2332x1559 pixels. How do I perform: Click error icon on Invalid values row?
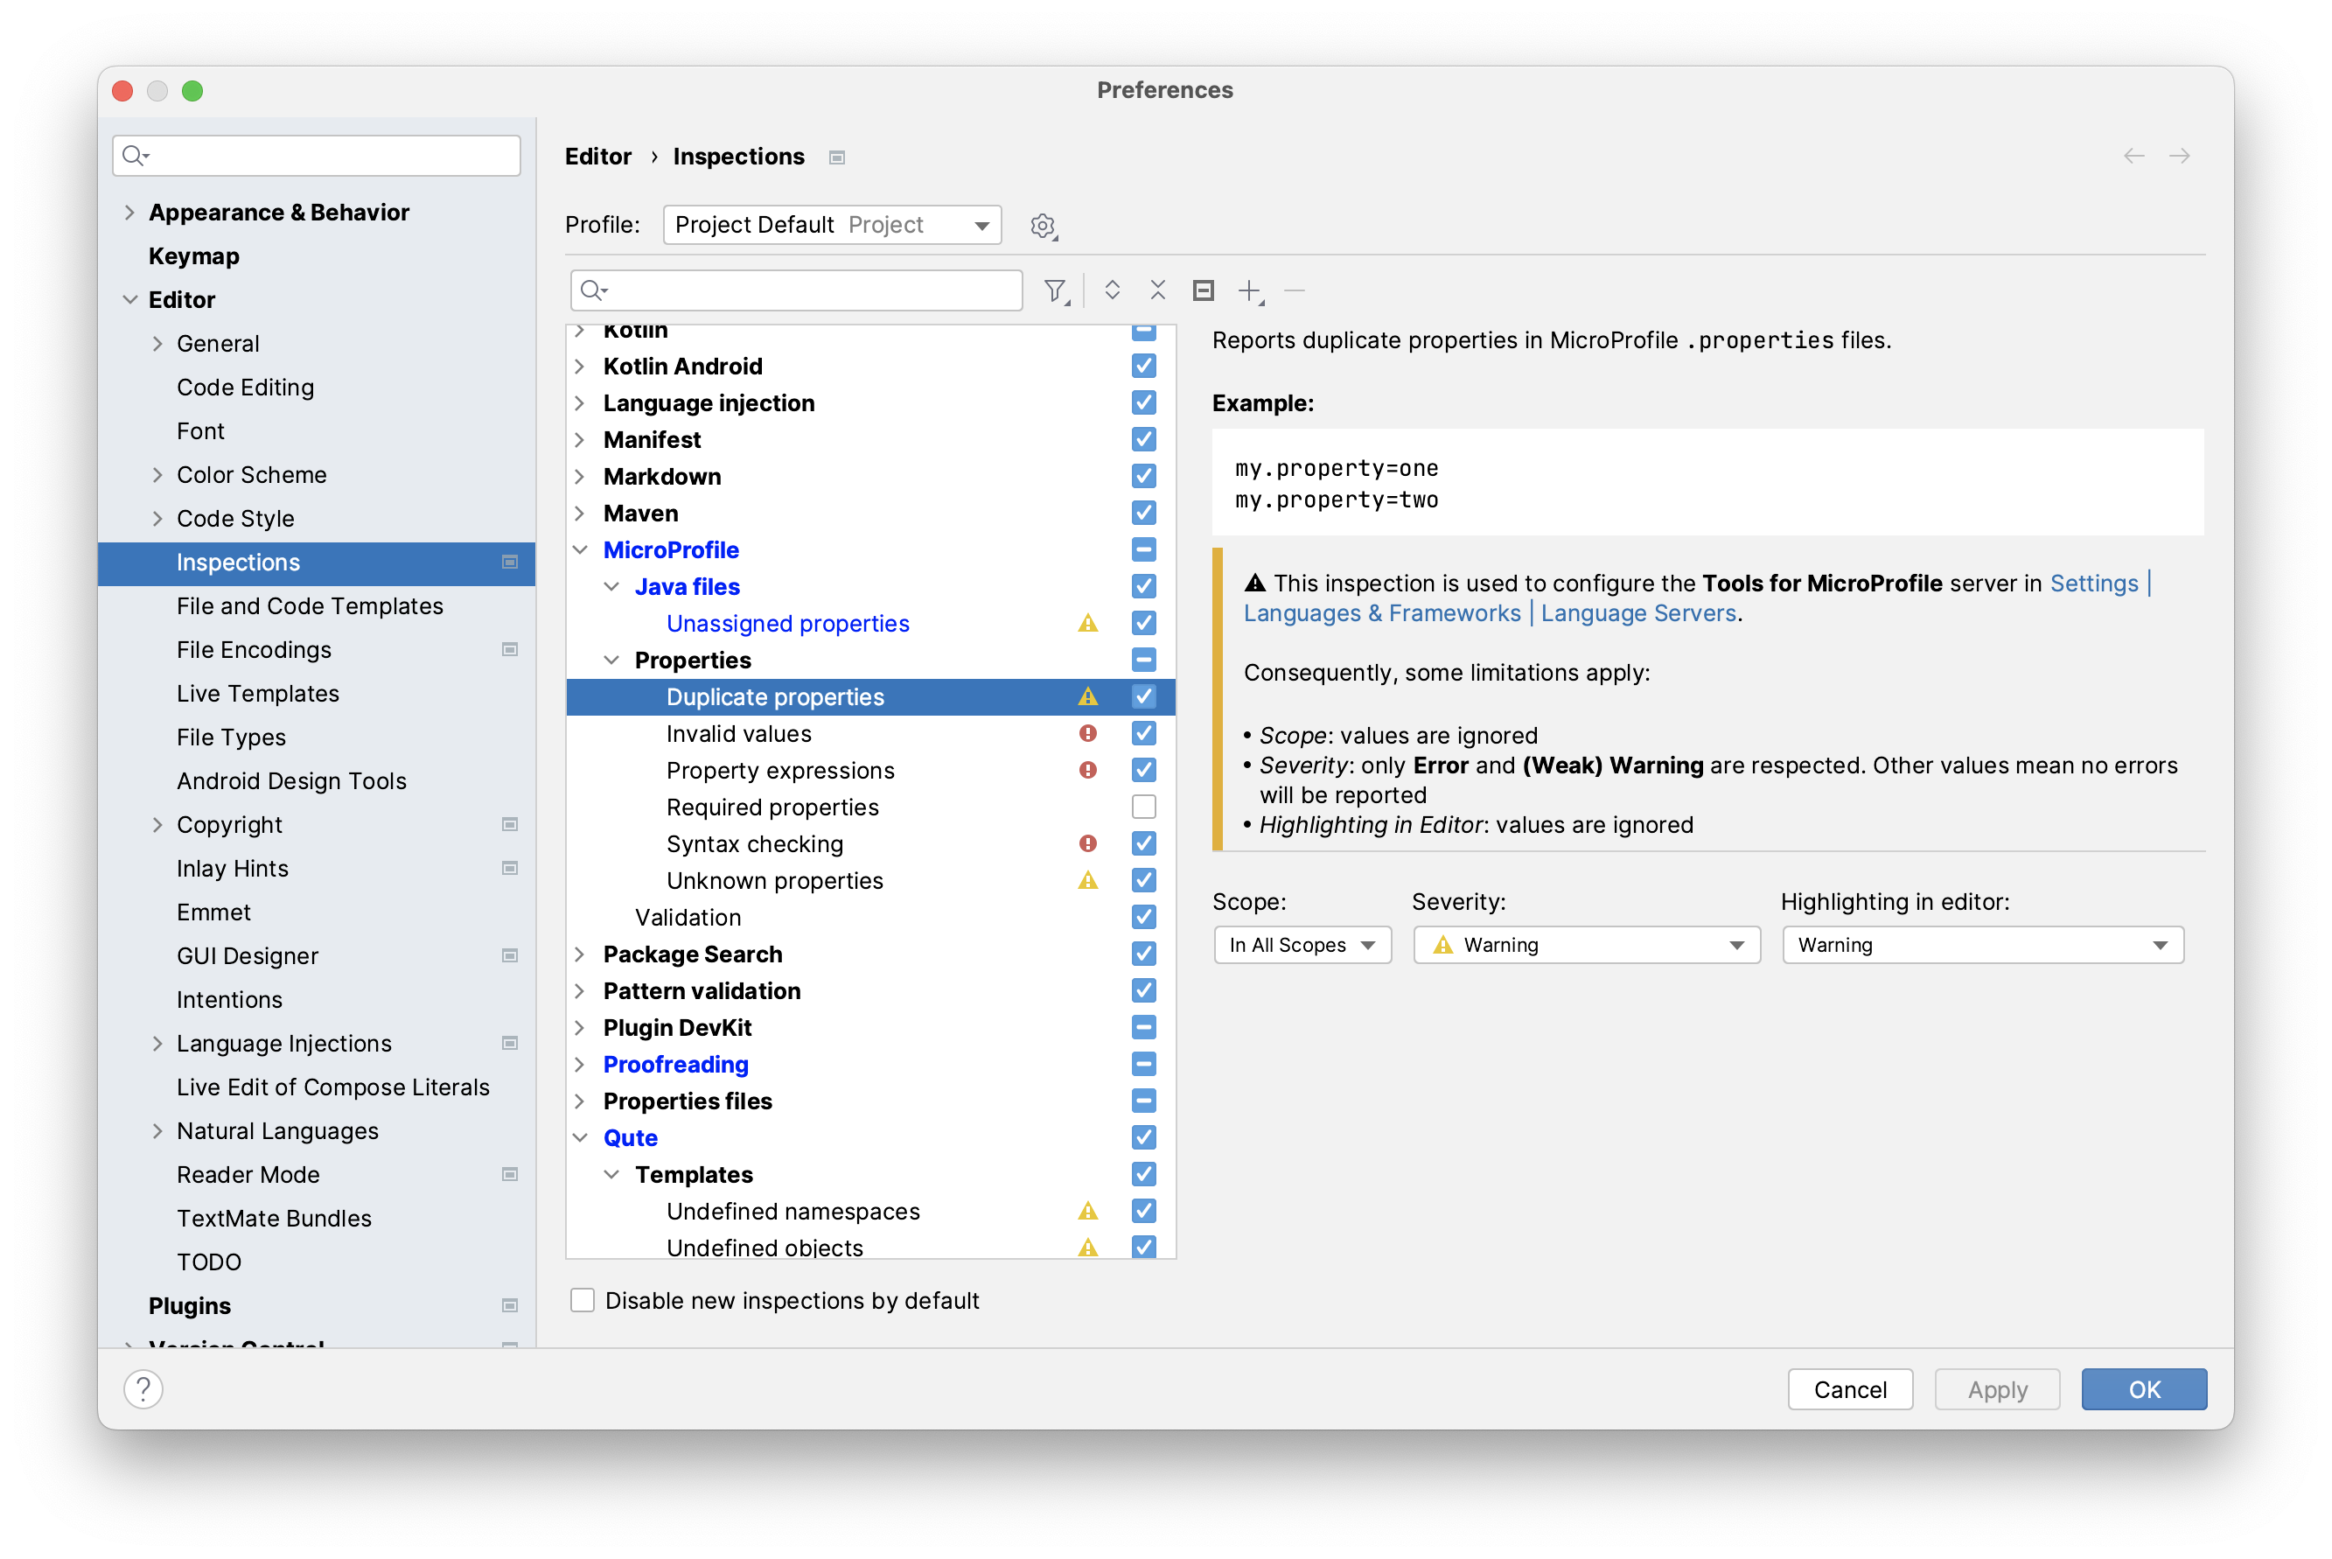pos(1087,734)
